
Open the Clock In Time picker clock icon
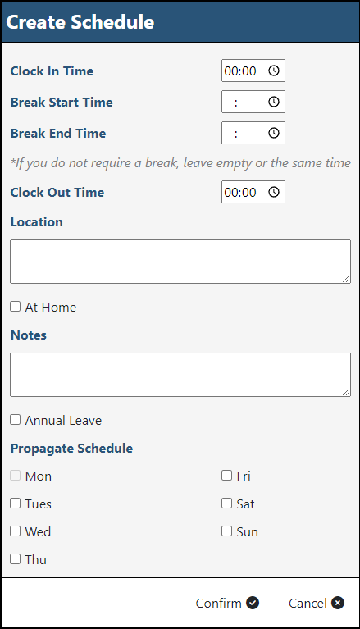(x=274, y=71)
